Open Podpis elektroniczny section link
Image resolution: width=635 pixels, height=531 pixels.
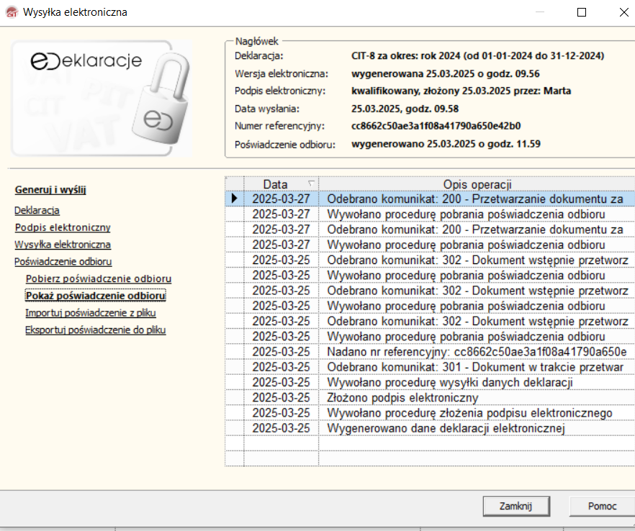63,227
